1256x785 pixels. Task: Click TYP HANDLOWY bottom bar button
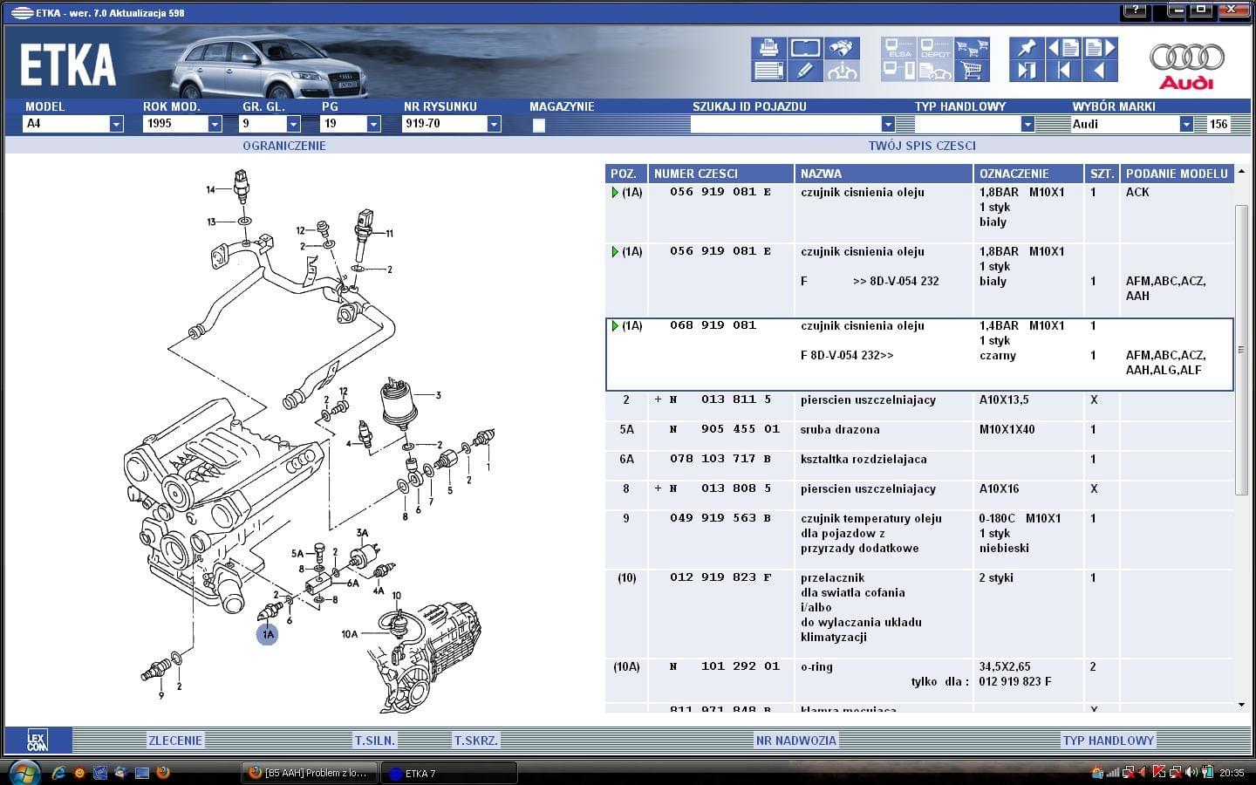(x=1109, y=741)
